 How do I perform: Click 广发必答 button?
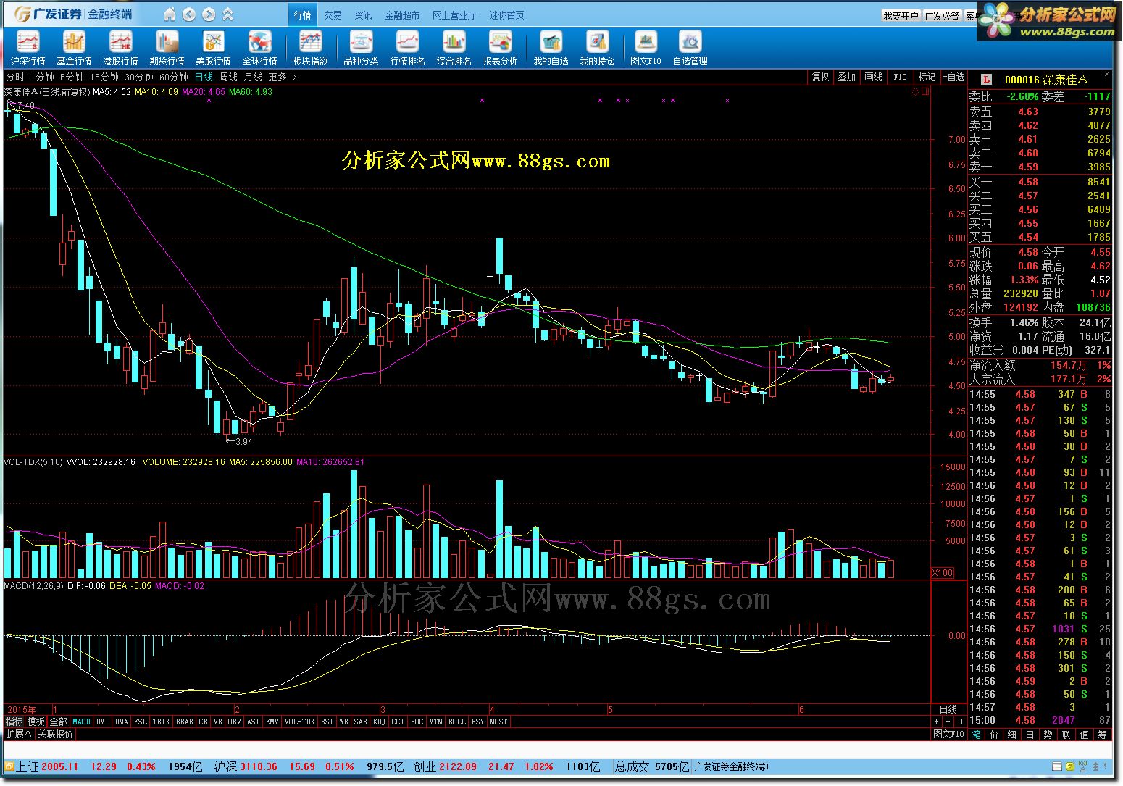(x=943, y=15)
